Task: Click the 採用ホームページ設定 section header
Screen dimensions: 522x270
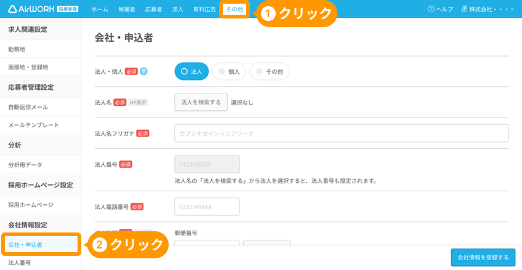Action: tap(41, 185)
